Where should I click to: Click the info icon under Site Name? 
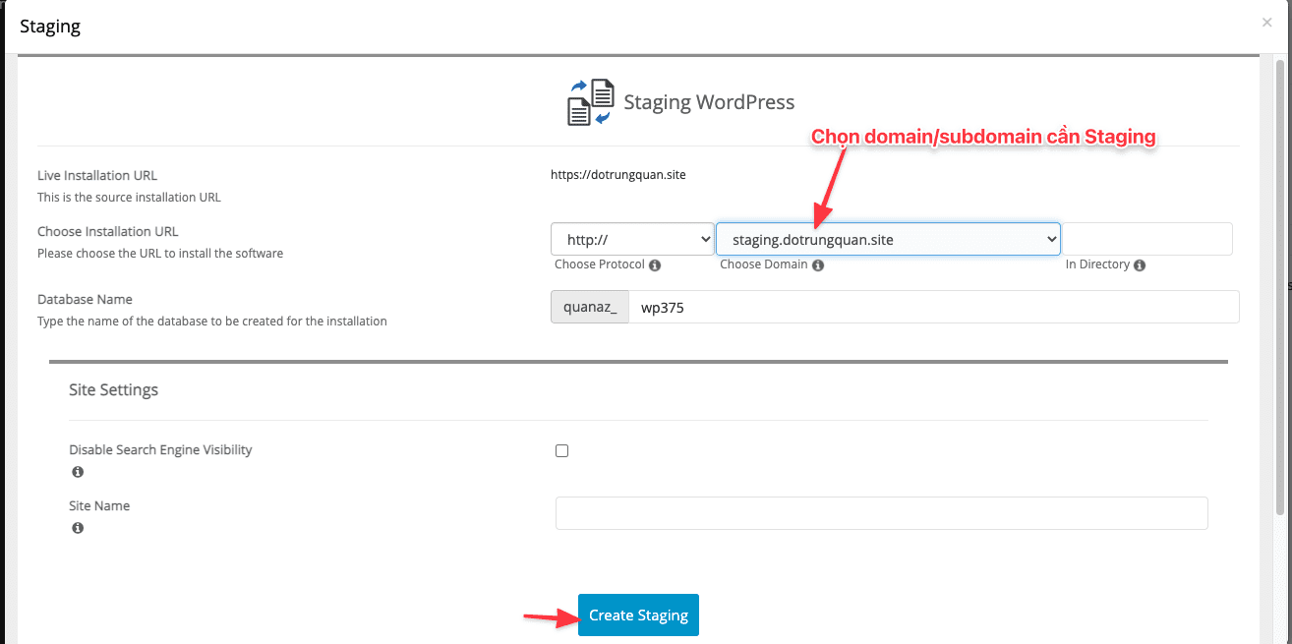(77, 528)
